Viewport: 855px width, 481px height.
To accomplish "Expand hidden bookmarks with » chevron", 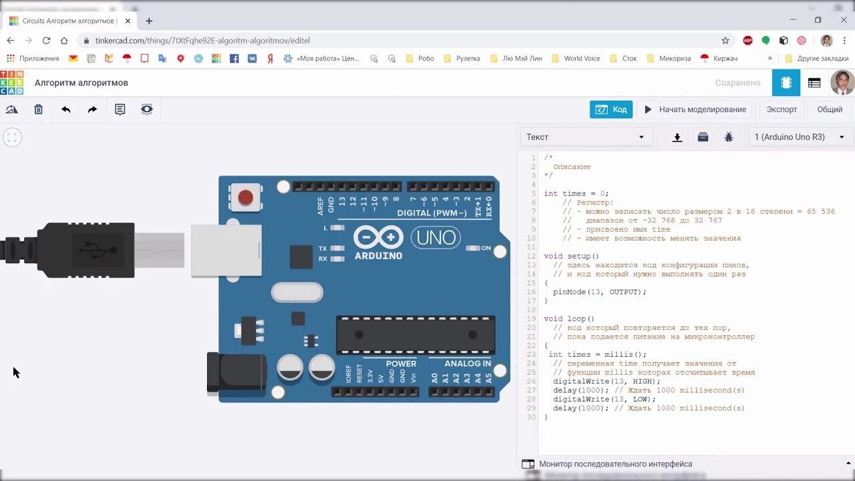I will (x=769, y=58).
